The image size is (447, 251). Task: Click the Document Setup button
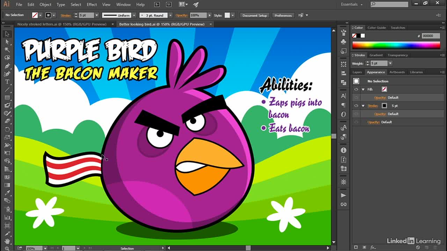click(x=255, y=15)
